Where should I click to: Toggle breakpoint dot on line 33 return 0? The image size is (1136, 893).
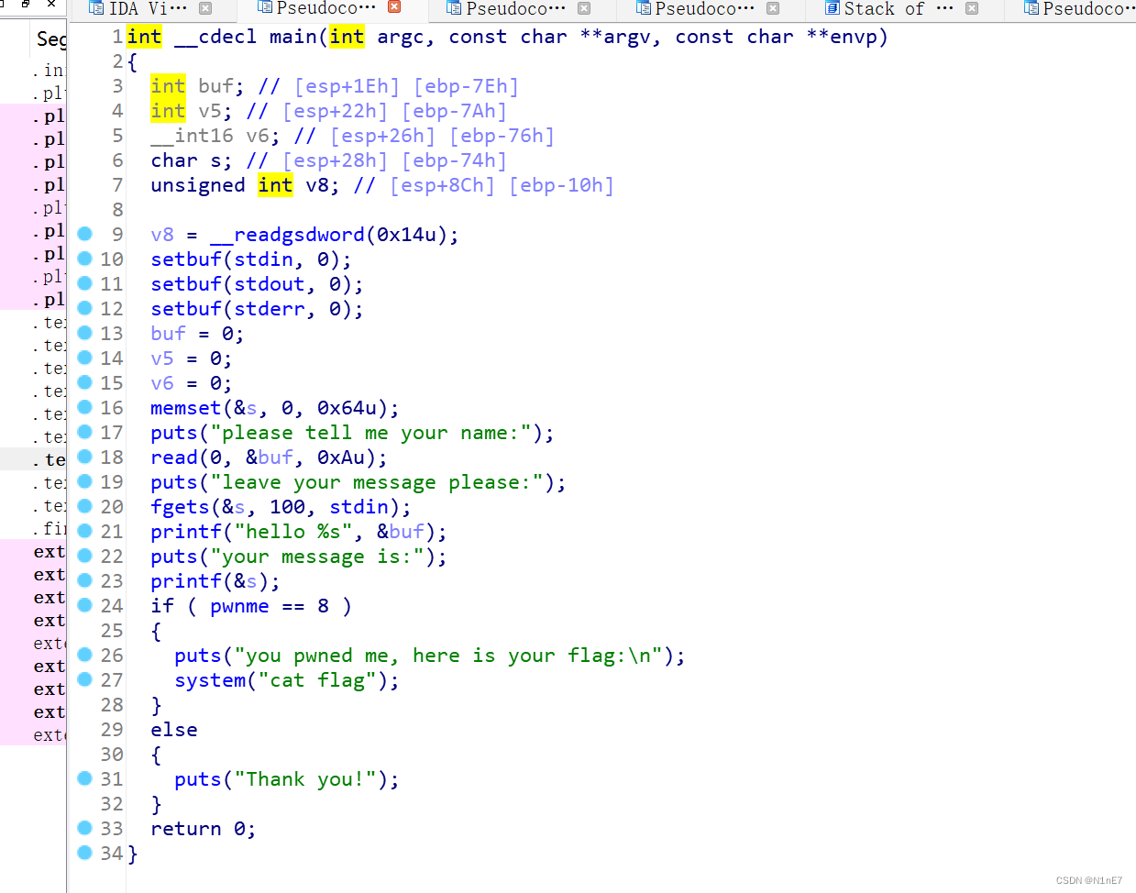pyautogui.click(x=84, y=828)
